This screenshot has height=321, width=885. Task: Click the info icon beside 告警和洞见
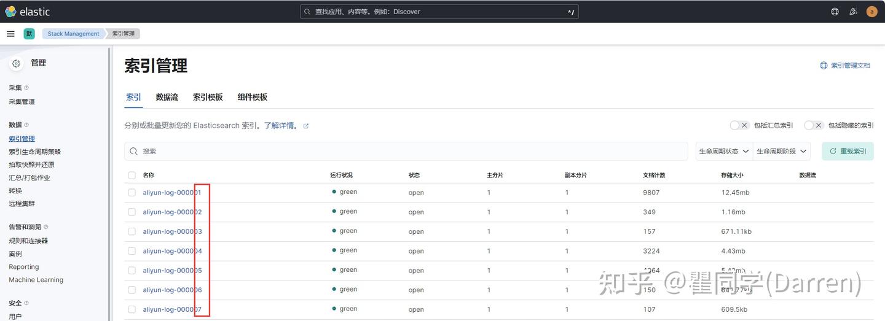tap(46, 227)
